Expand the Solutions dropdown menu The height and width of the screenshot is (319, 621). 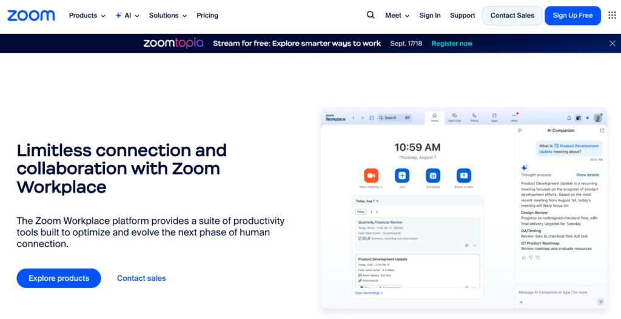(168, 15)
